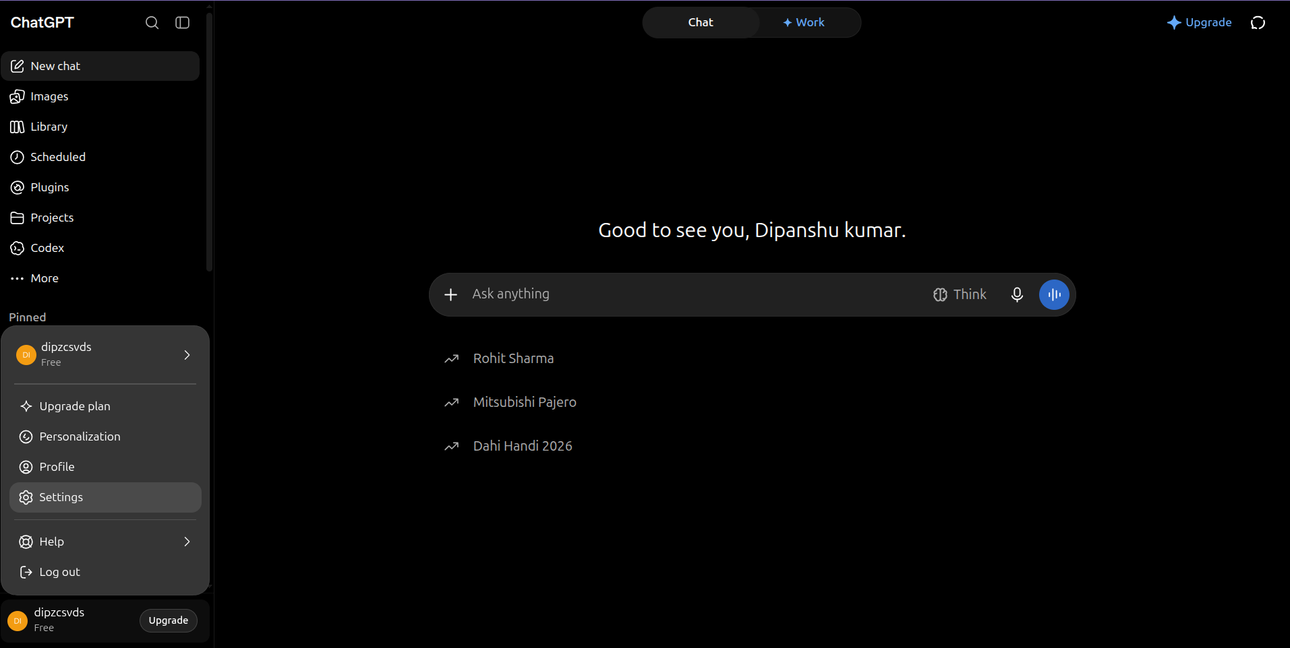1290x648 pixels.
Task: Click the Images icon in sidebar
Action: (18, 96)
